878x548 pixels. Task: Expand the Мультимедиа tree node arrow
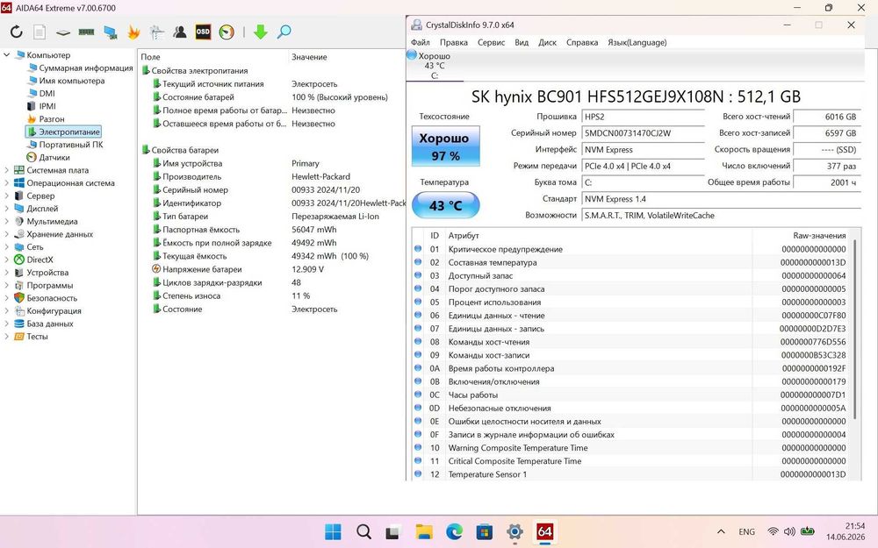click(x=7, y=222)
